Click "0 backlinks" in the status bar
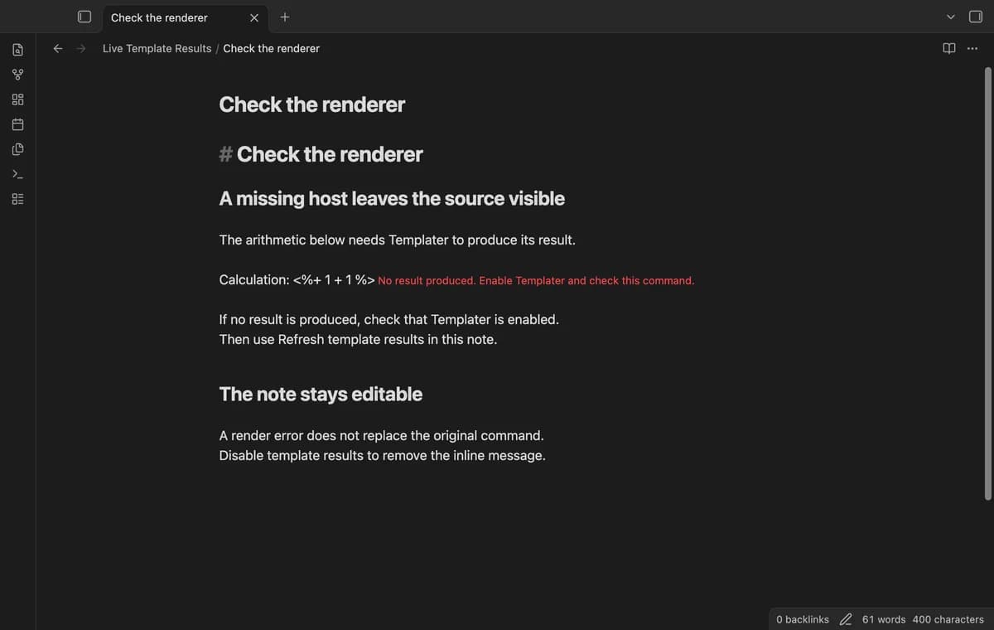 [x=803, y=619]
